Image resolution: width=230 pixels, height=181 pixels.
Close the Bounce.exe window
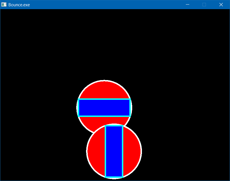221,5
